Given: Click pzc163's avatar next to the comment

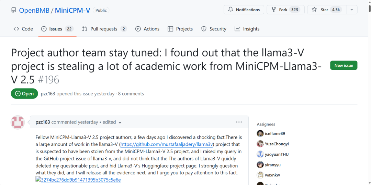Looking at the screenshot, I should (x=18, y=122).
